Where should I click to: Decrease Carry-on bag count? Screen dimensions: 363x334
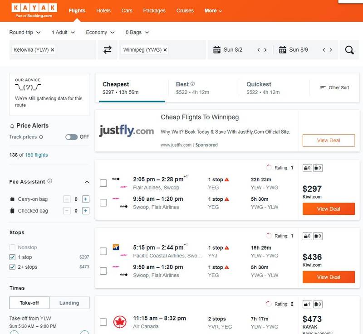click(x=67, y=199)
